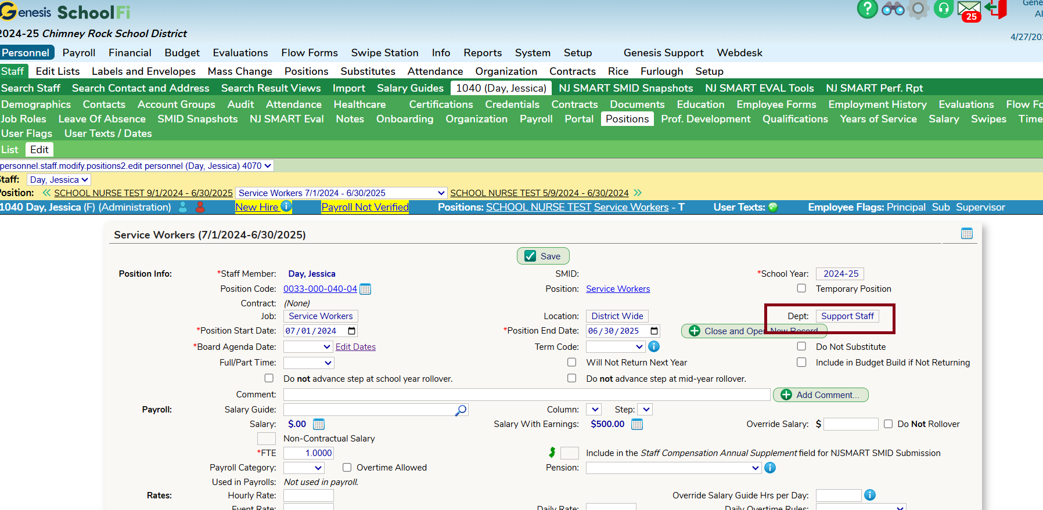
Task: Open the salary Column dropdown
Action: pyautogui.click(x=594, y=410)
